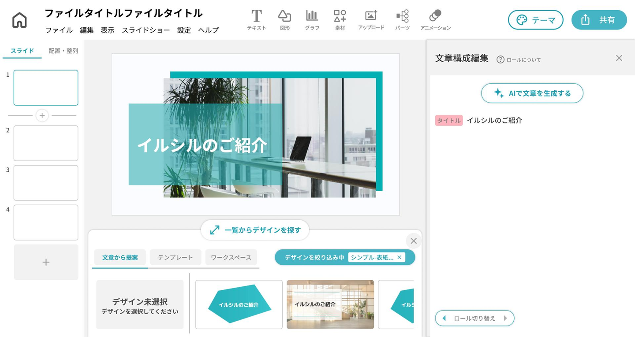Open the 編集 menu

87,30
